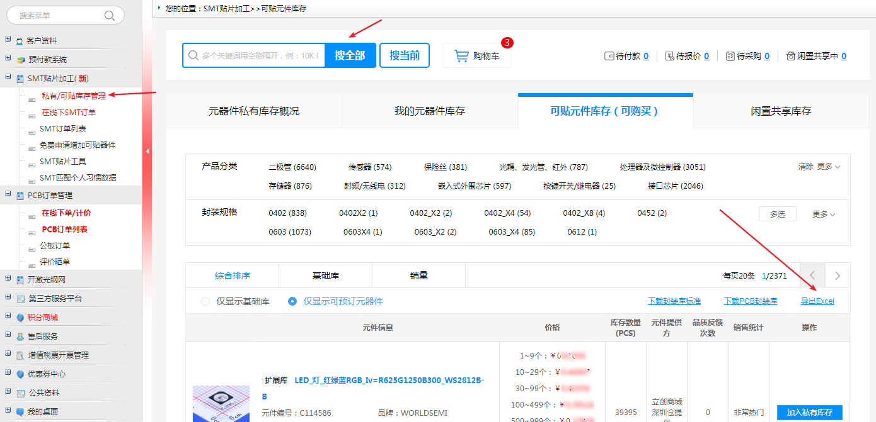Select 仅显示基础库 radio button
Image resolution: width=876 pixels, height=422 pixels.
(x=205, y=301)
